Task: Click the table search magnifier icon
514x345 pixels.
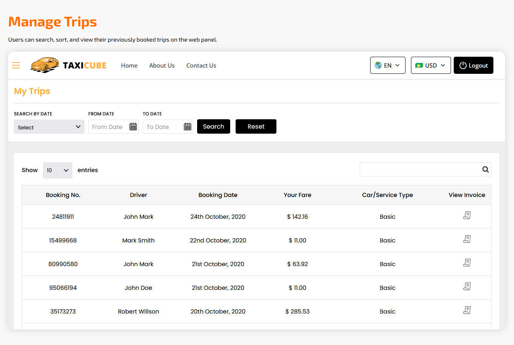Action: 485,169
